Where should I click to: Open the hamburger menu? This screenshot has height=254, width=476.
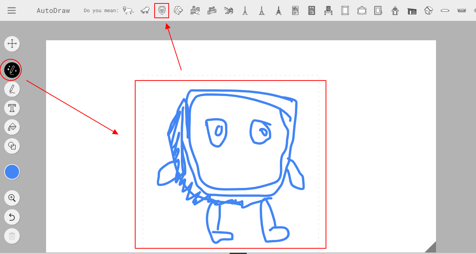click(x=12, y=11)
